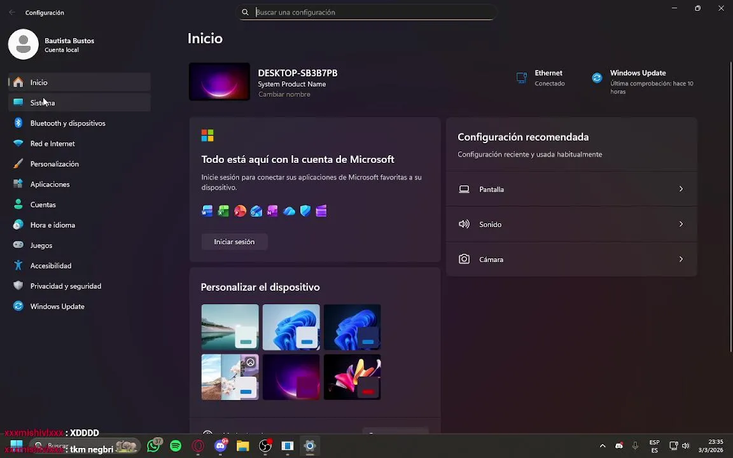Open the ESP ES language switcher
This screenshot has height=458, width=733.
click(655, 447)
